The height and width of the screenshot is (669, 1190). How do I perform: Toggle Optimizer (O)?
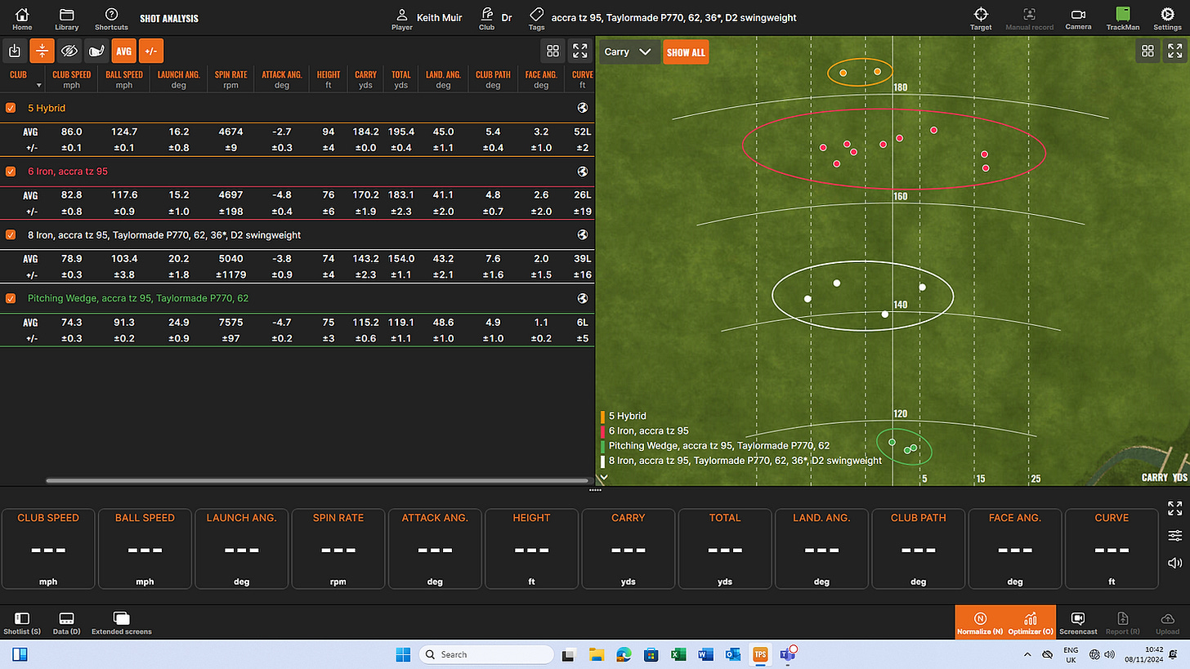[x=1031, y=623]
